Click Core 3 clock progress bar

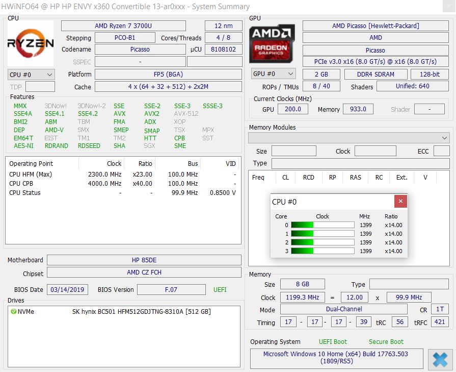click(323, 251)
